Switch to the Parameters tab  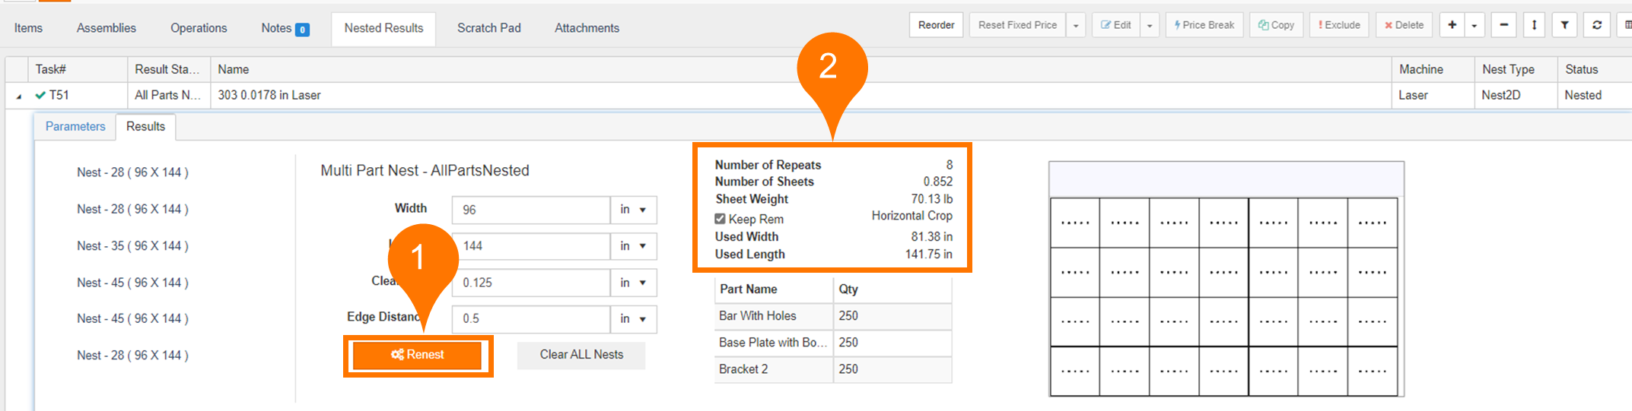(x=75, y=127)
